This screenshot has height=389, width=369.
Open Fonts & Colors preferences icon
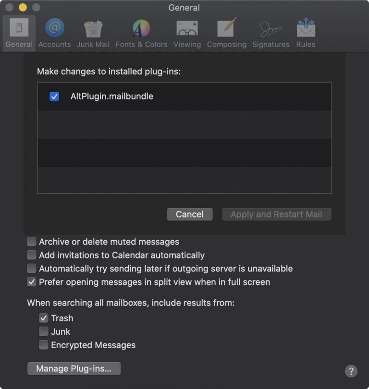(x=141, y=28)
